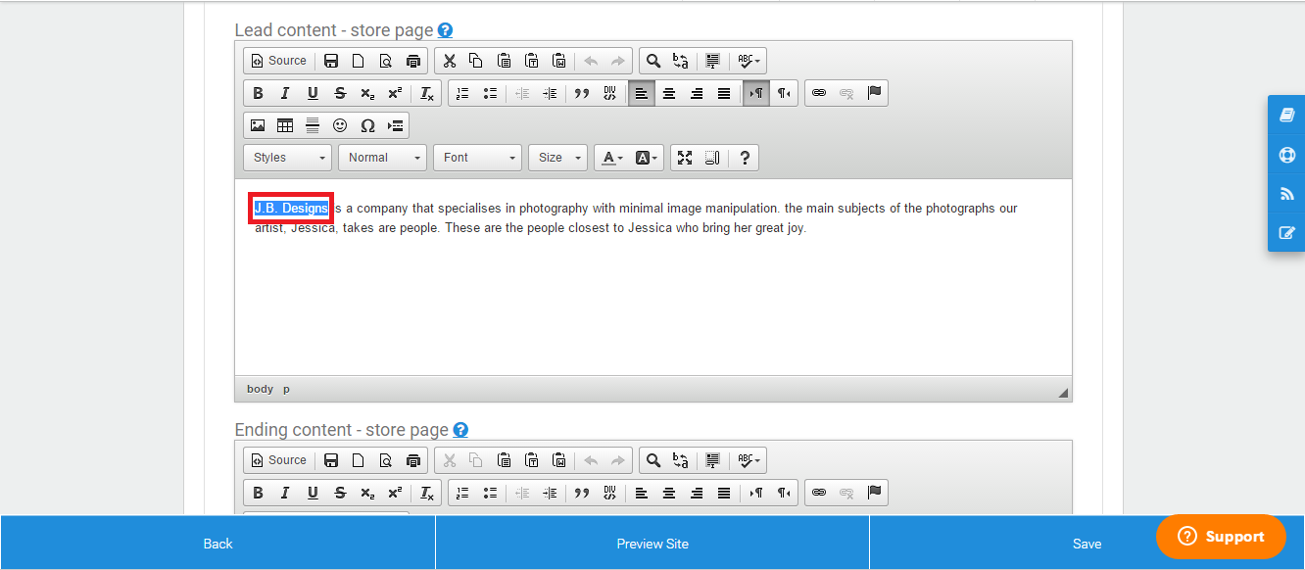This screenshot has width=1305, height=570.
Task: Toggle Block Quote in Lead content editor
Action: 582,94
